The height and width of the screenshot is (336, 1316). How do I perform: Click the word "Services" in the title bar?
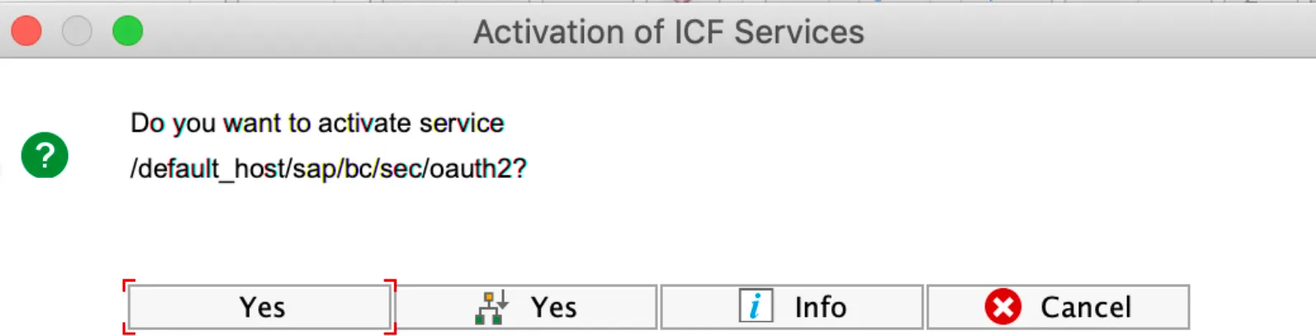pyautogui.click(x=798, y=32)
